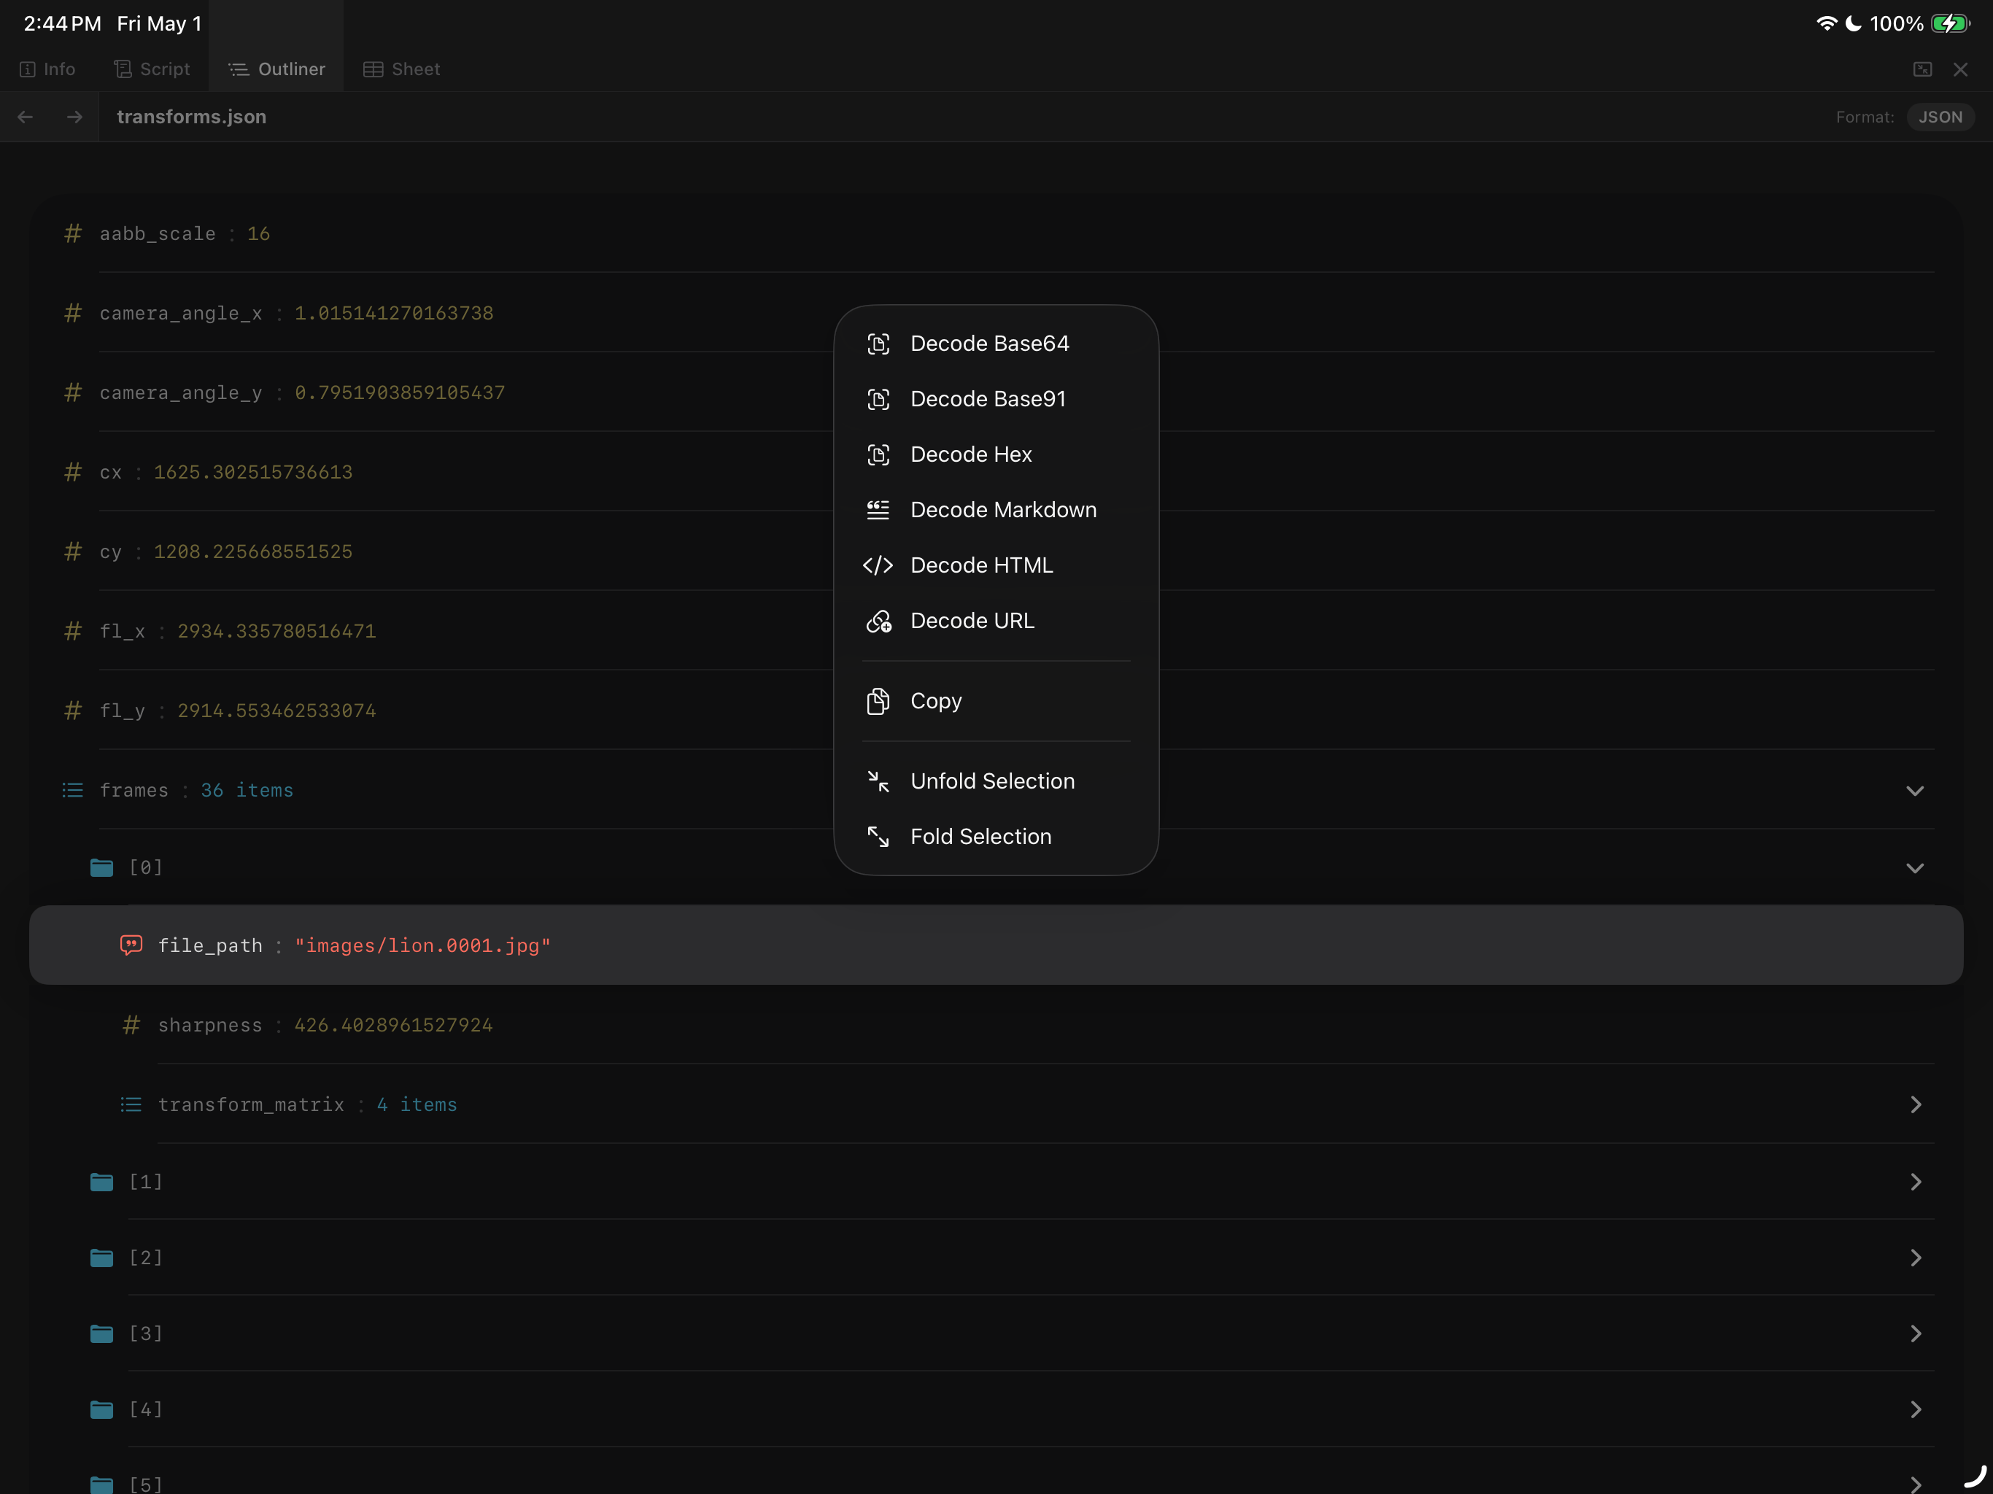
Task: Switch to the Script tab
Action: (152, 69)
